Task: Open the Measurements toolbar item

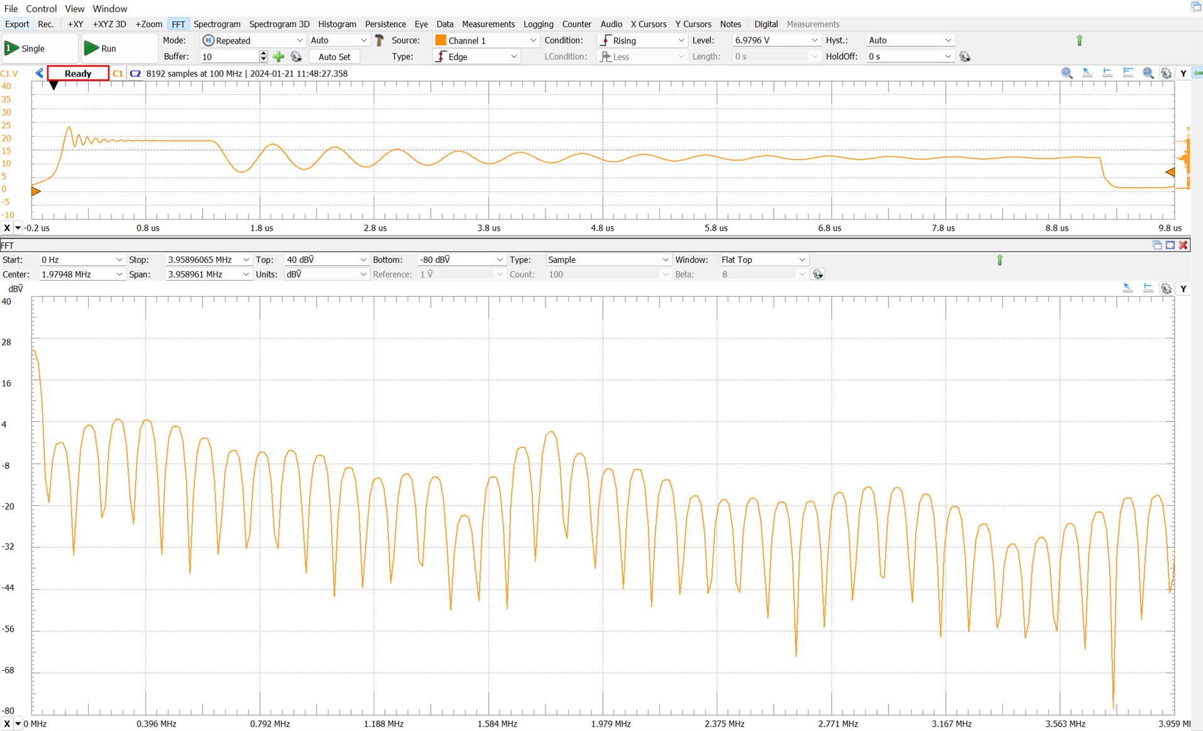Action: coord(488,24)
